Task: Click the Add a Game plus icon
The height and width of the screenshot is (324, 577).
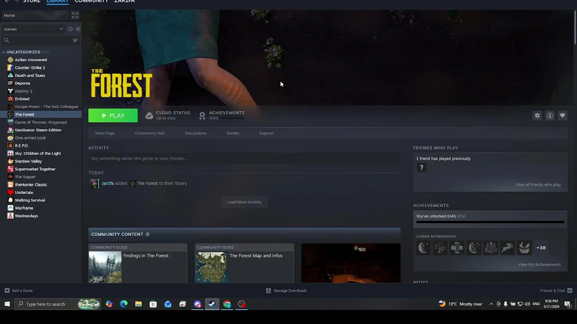Action: (x=7, y=291)
